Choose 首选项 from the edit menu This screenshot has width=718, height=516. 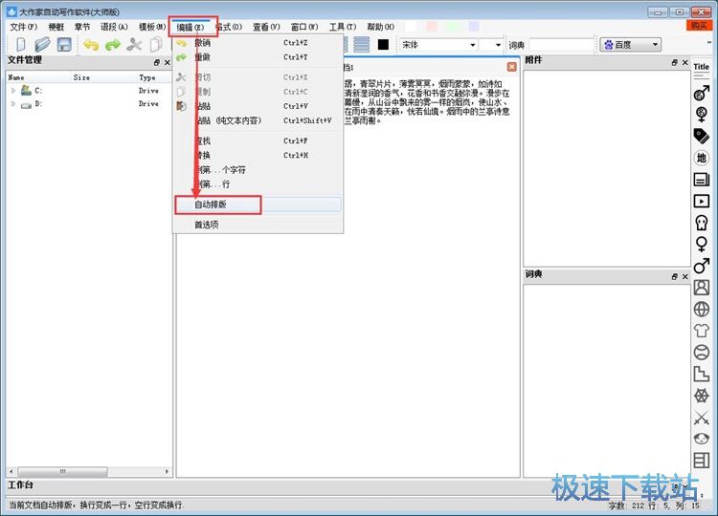click(x=258, y=225)
